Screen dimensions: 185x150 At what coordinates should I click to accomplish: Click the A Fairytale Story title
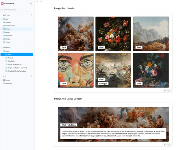point(69,125)
